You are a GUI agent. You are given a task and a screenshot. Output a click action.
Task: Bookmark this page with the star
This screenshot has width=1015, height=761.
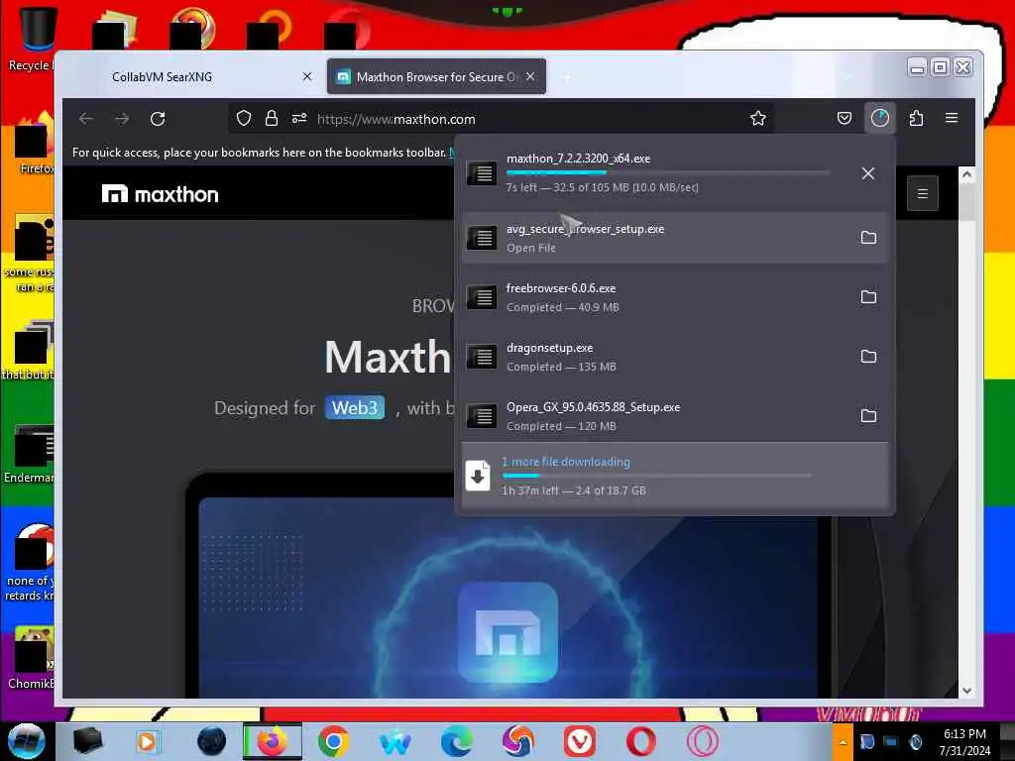tap(757, 119)
